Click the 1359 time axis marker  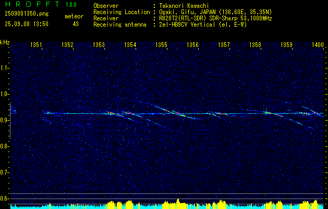[x=286, y=44]
